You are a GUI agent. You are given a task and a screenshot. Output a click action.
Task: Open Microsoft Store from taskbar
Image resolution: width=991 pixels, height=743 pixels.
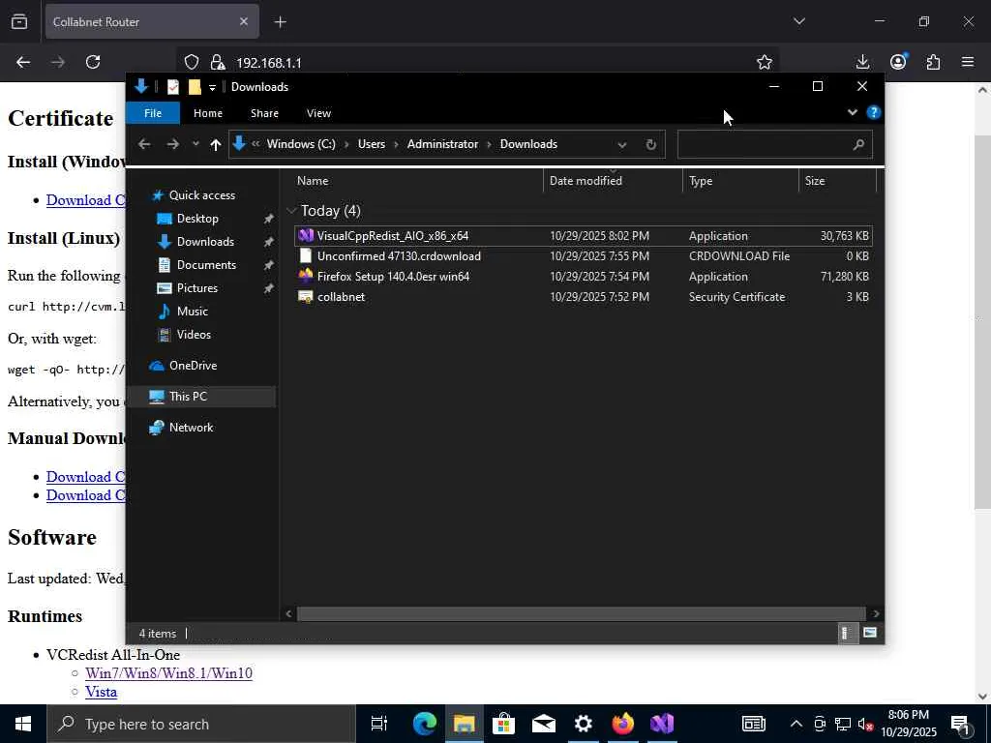503,724
